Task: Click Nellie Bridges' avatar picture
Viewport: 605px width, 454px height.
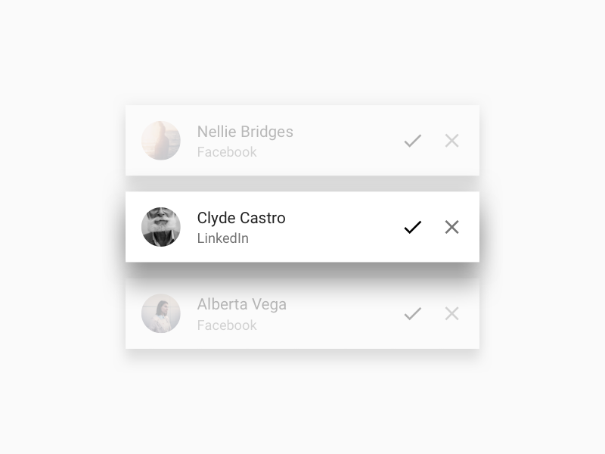Action: pyautogui.click(x=161, y=141)
